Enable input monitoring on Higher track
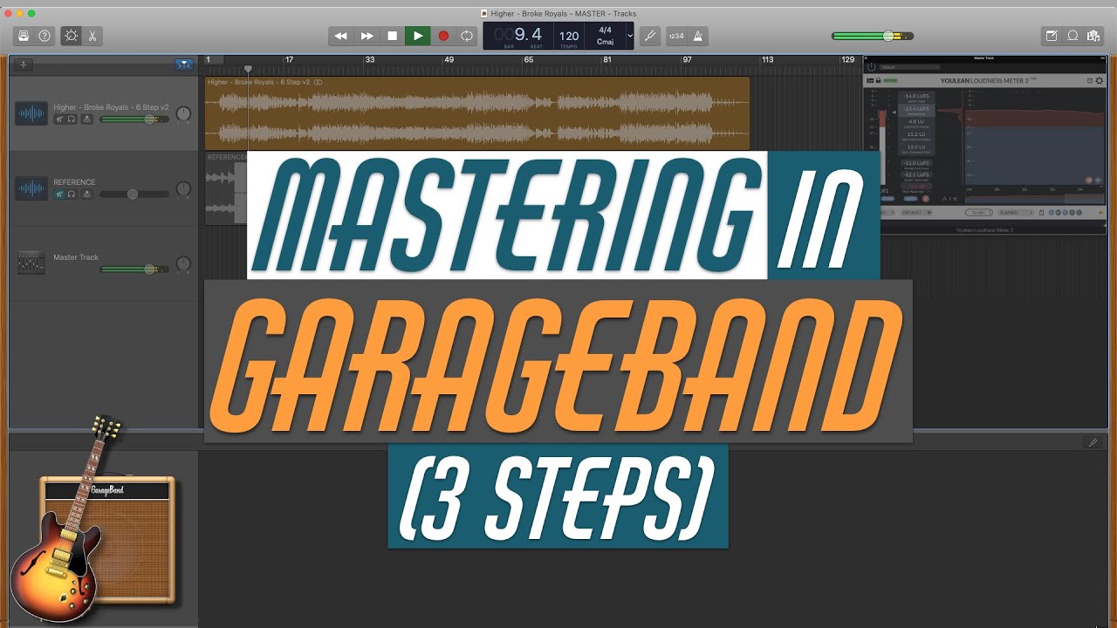 [x=86, y=119]
